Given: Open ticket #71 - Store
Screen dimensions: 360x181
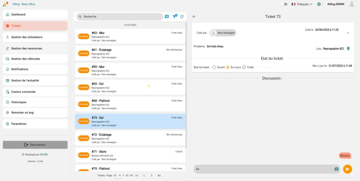Looking at the screenshot, I should [130, 155].
